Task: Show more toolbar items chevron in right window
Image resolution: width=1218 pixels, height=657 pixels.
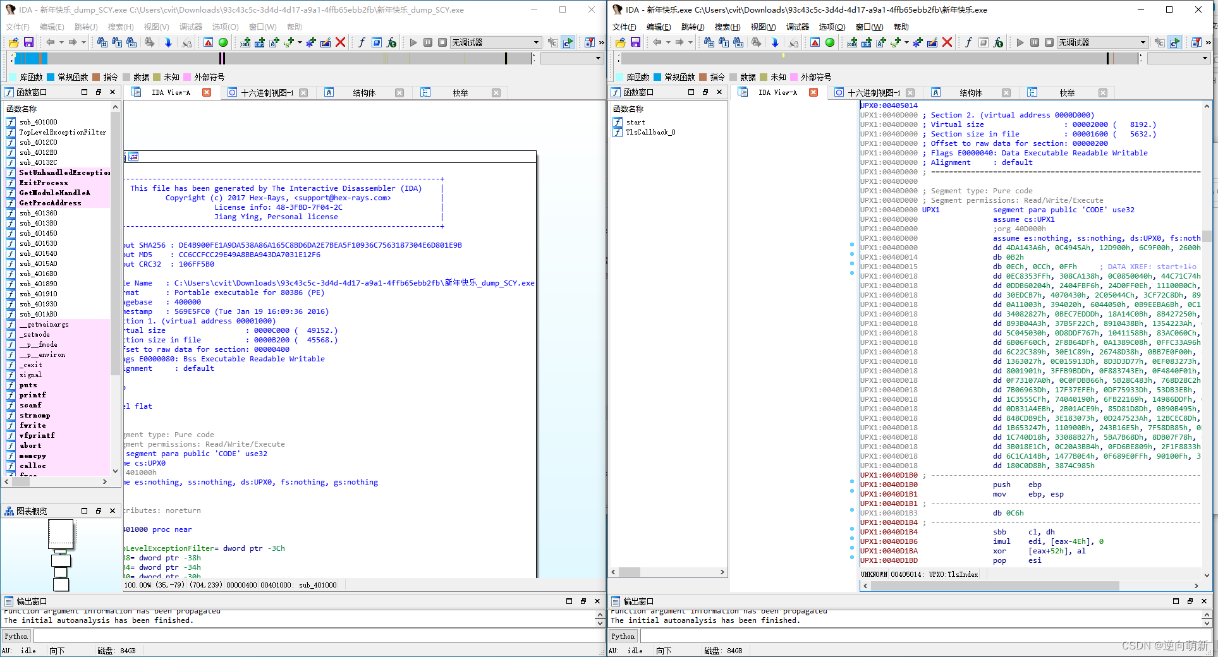Action: [1208, 42]
